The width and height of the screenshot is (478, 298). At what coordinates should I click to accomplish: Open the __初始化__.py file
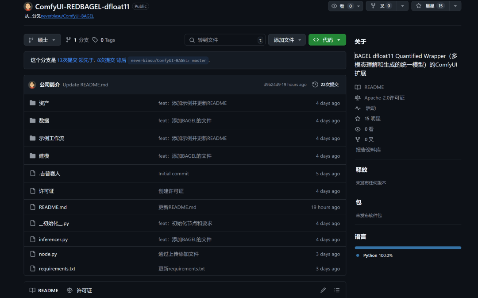pyautogui.click(x=54, y=223)
